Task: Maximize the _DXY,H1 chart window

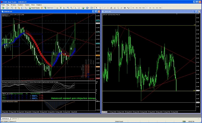Action: coord(197,11)
